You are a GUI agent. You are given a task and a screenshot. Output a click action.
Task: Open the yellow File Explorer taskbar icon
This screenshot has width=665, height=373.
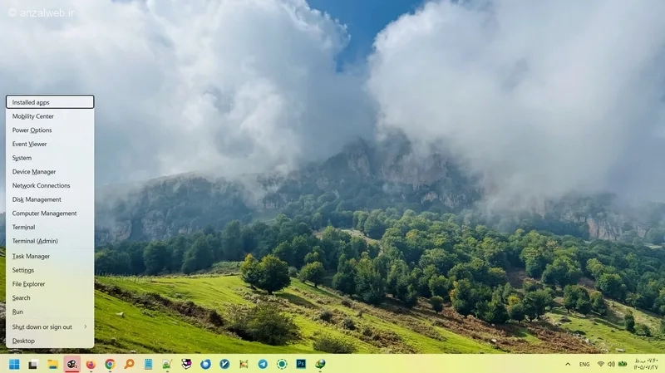tap(52, 364)
